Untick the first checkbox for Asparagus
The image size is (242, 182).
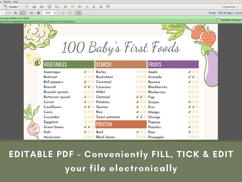click(x=85, y=72)
